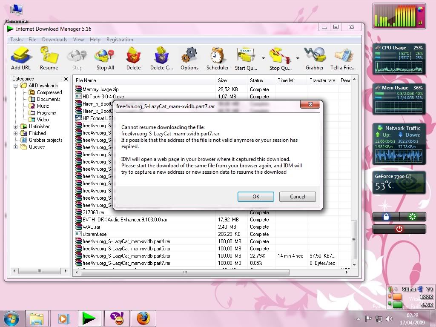
Task: Open the Registration menu
Action: tap(120, 40)
